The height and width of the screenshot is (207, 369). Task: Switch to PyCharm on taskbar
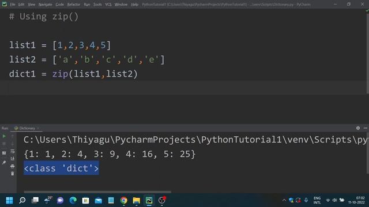coord(149,200)
